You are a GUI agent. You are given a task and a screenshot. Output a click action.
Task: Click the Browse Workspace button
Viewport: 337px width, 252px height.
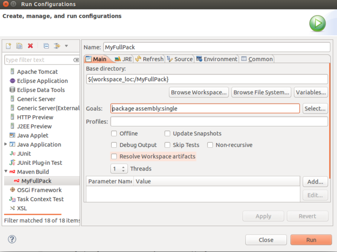[199, 92]
